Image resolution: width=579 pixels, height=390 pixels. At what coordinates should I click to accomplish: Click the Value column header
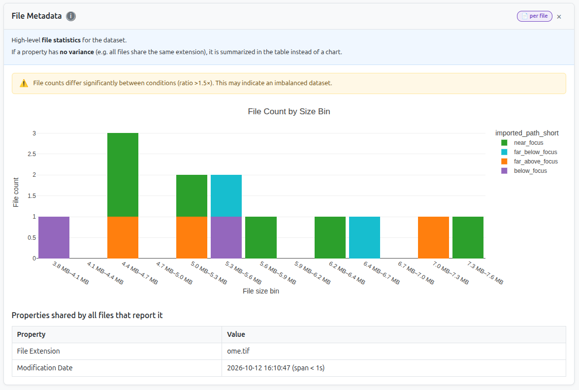coord(394,335)
